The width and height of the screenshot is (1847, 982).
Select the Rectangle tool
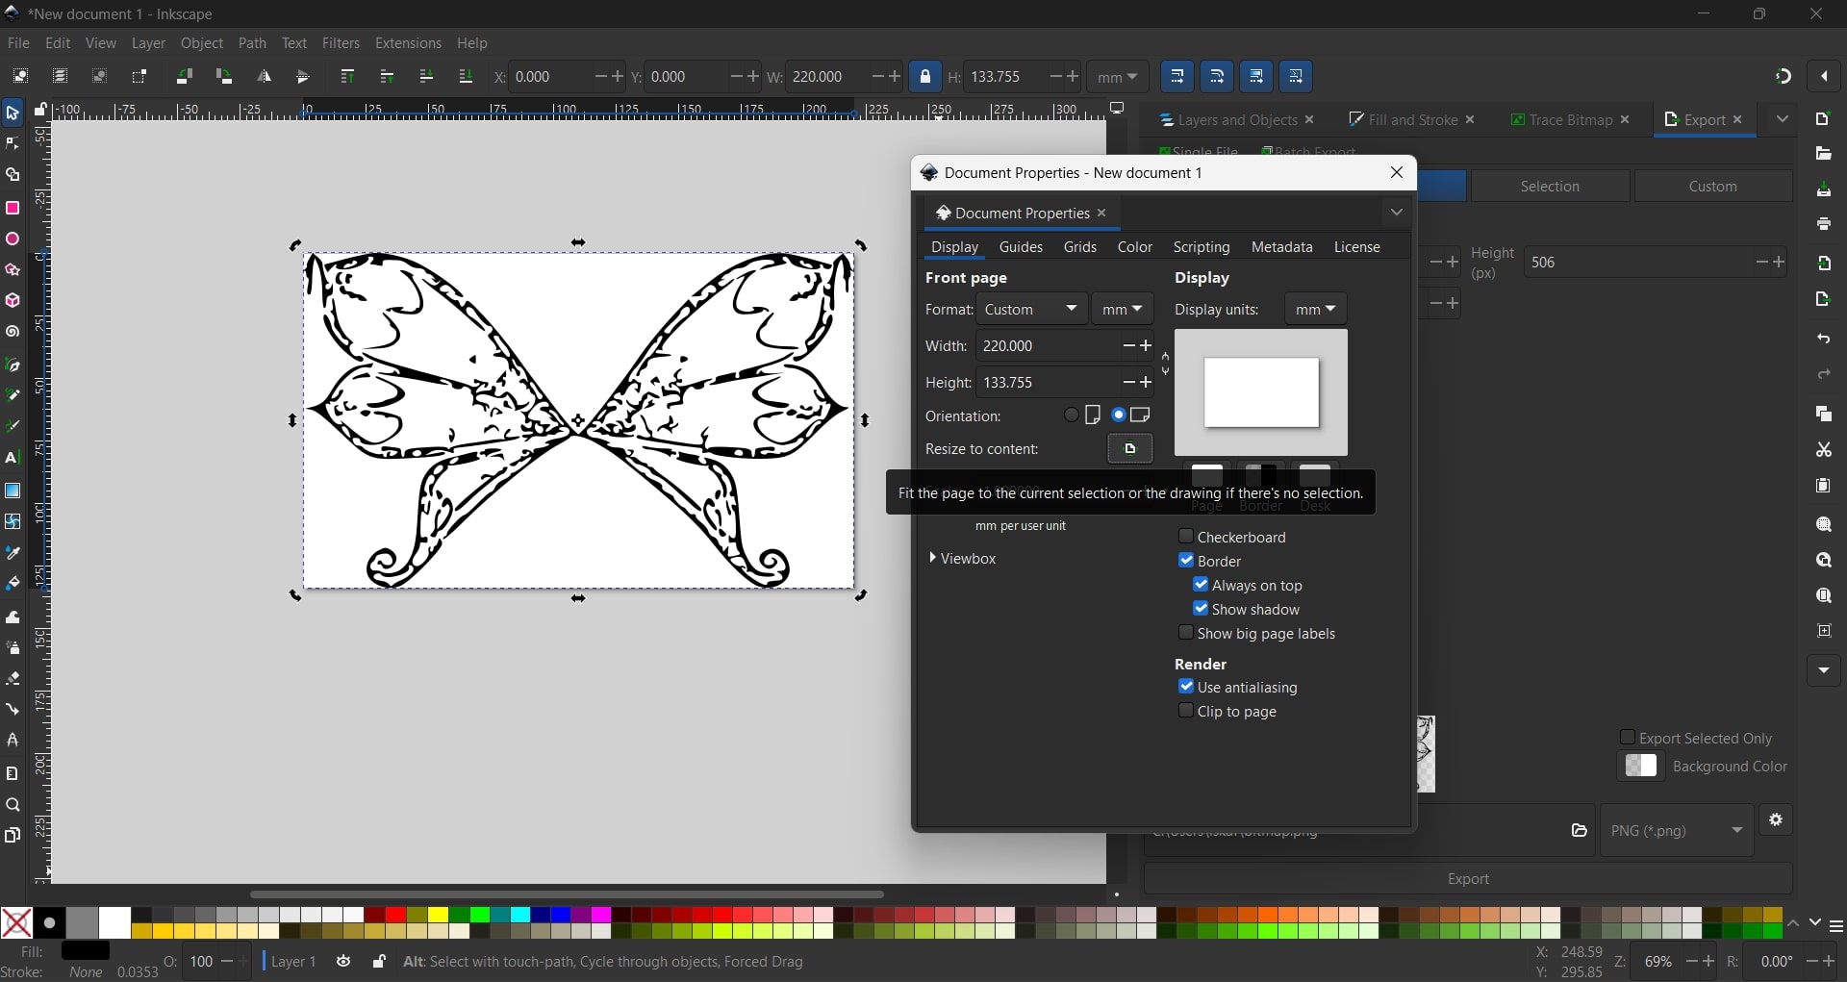coord(13,208)
